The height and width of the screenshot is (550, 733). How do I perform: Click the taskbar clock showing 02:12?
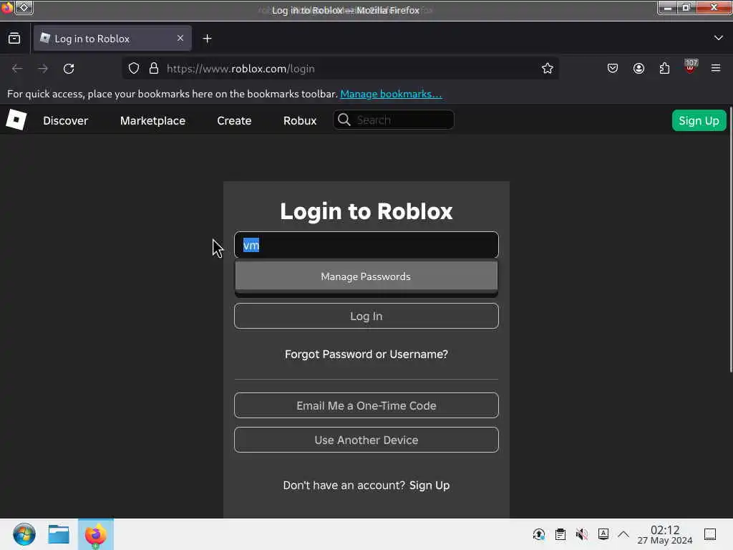click(x=665, y=534)
